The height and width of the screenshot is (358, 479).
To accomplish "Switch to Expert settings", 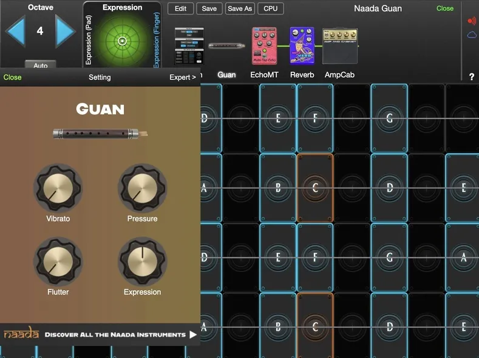I will pyautogui.click(x=183, y=77).
